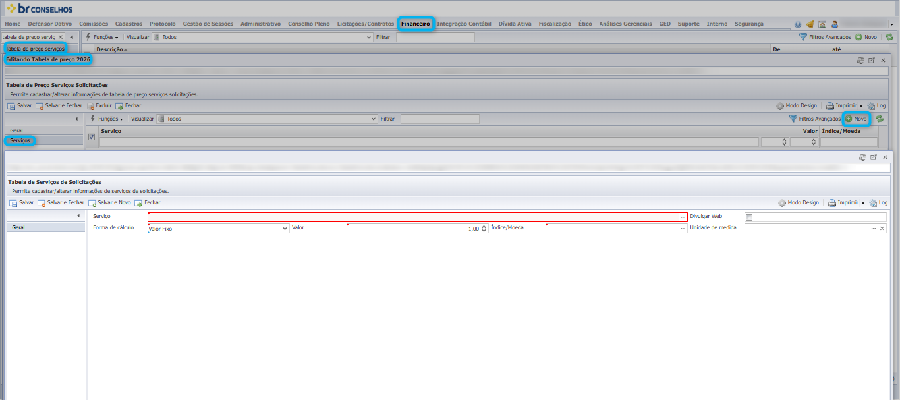900x400 pixels.
Task: Expand the Imprimir arrow in the Tabela de Serviços window
Action: pyautogui.click(x=862, y=203)
